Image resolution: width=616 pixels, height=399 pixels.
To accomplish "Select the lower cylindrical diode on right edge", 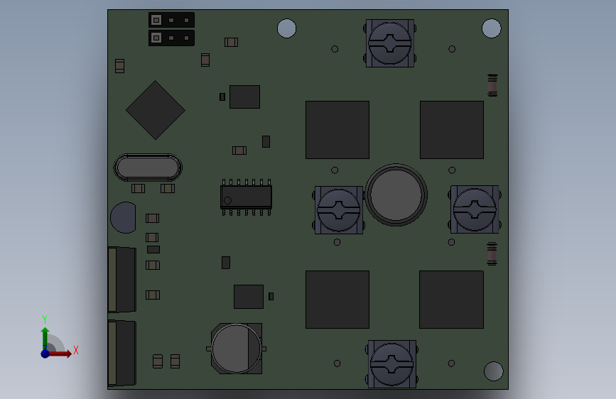I will (492, 253).
